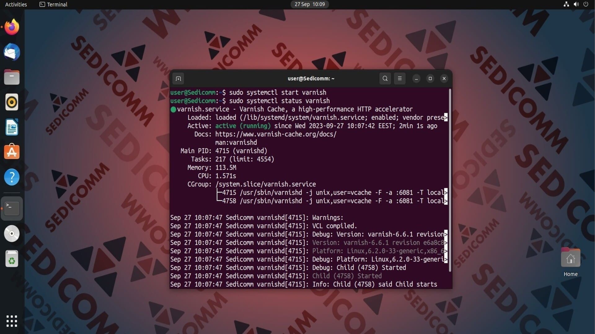Click '/system.slice/varnish.service' CGroup path

tap(266, 184)
